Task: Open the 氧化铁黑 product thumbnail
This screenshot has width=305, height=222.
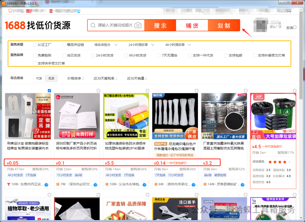Action: coord(224,116)
